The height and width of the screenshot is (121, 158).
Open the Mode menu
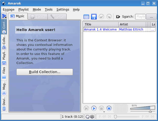click(x=37, y=10)
